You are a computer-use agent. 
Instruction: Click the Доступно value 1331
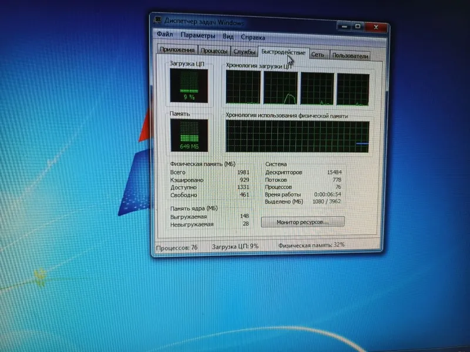click(243, 187)
